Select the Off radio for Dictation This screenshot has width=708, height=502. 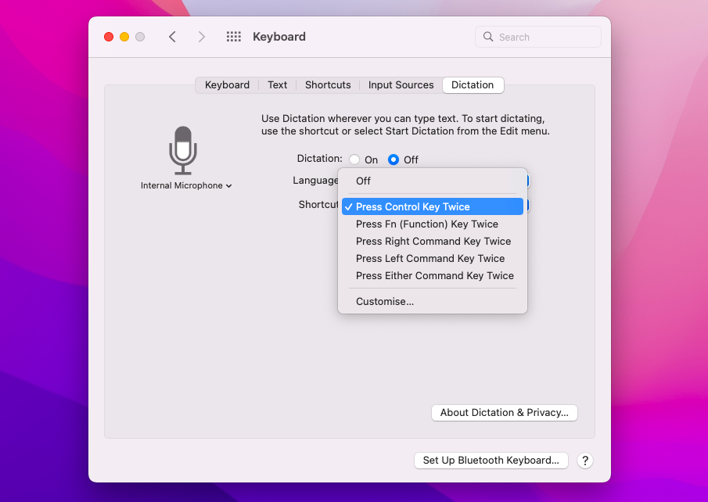(393, 159)
